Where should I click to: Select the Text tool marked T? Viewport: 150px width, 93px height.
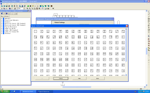[149, 28]
